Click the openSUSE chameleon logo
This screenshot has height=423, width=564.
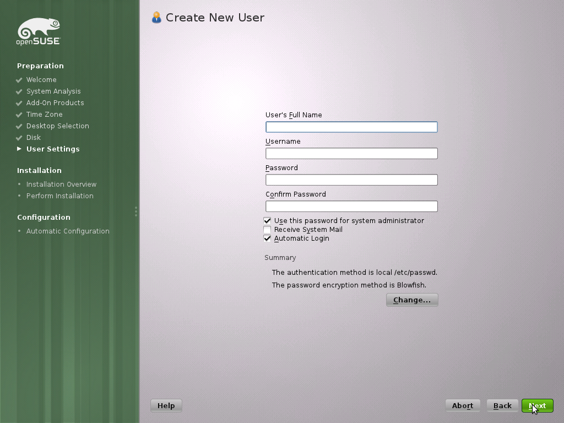[39, 31]
